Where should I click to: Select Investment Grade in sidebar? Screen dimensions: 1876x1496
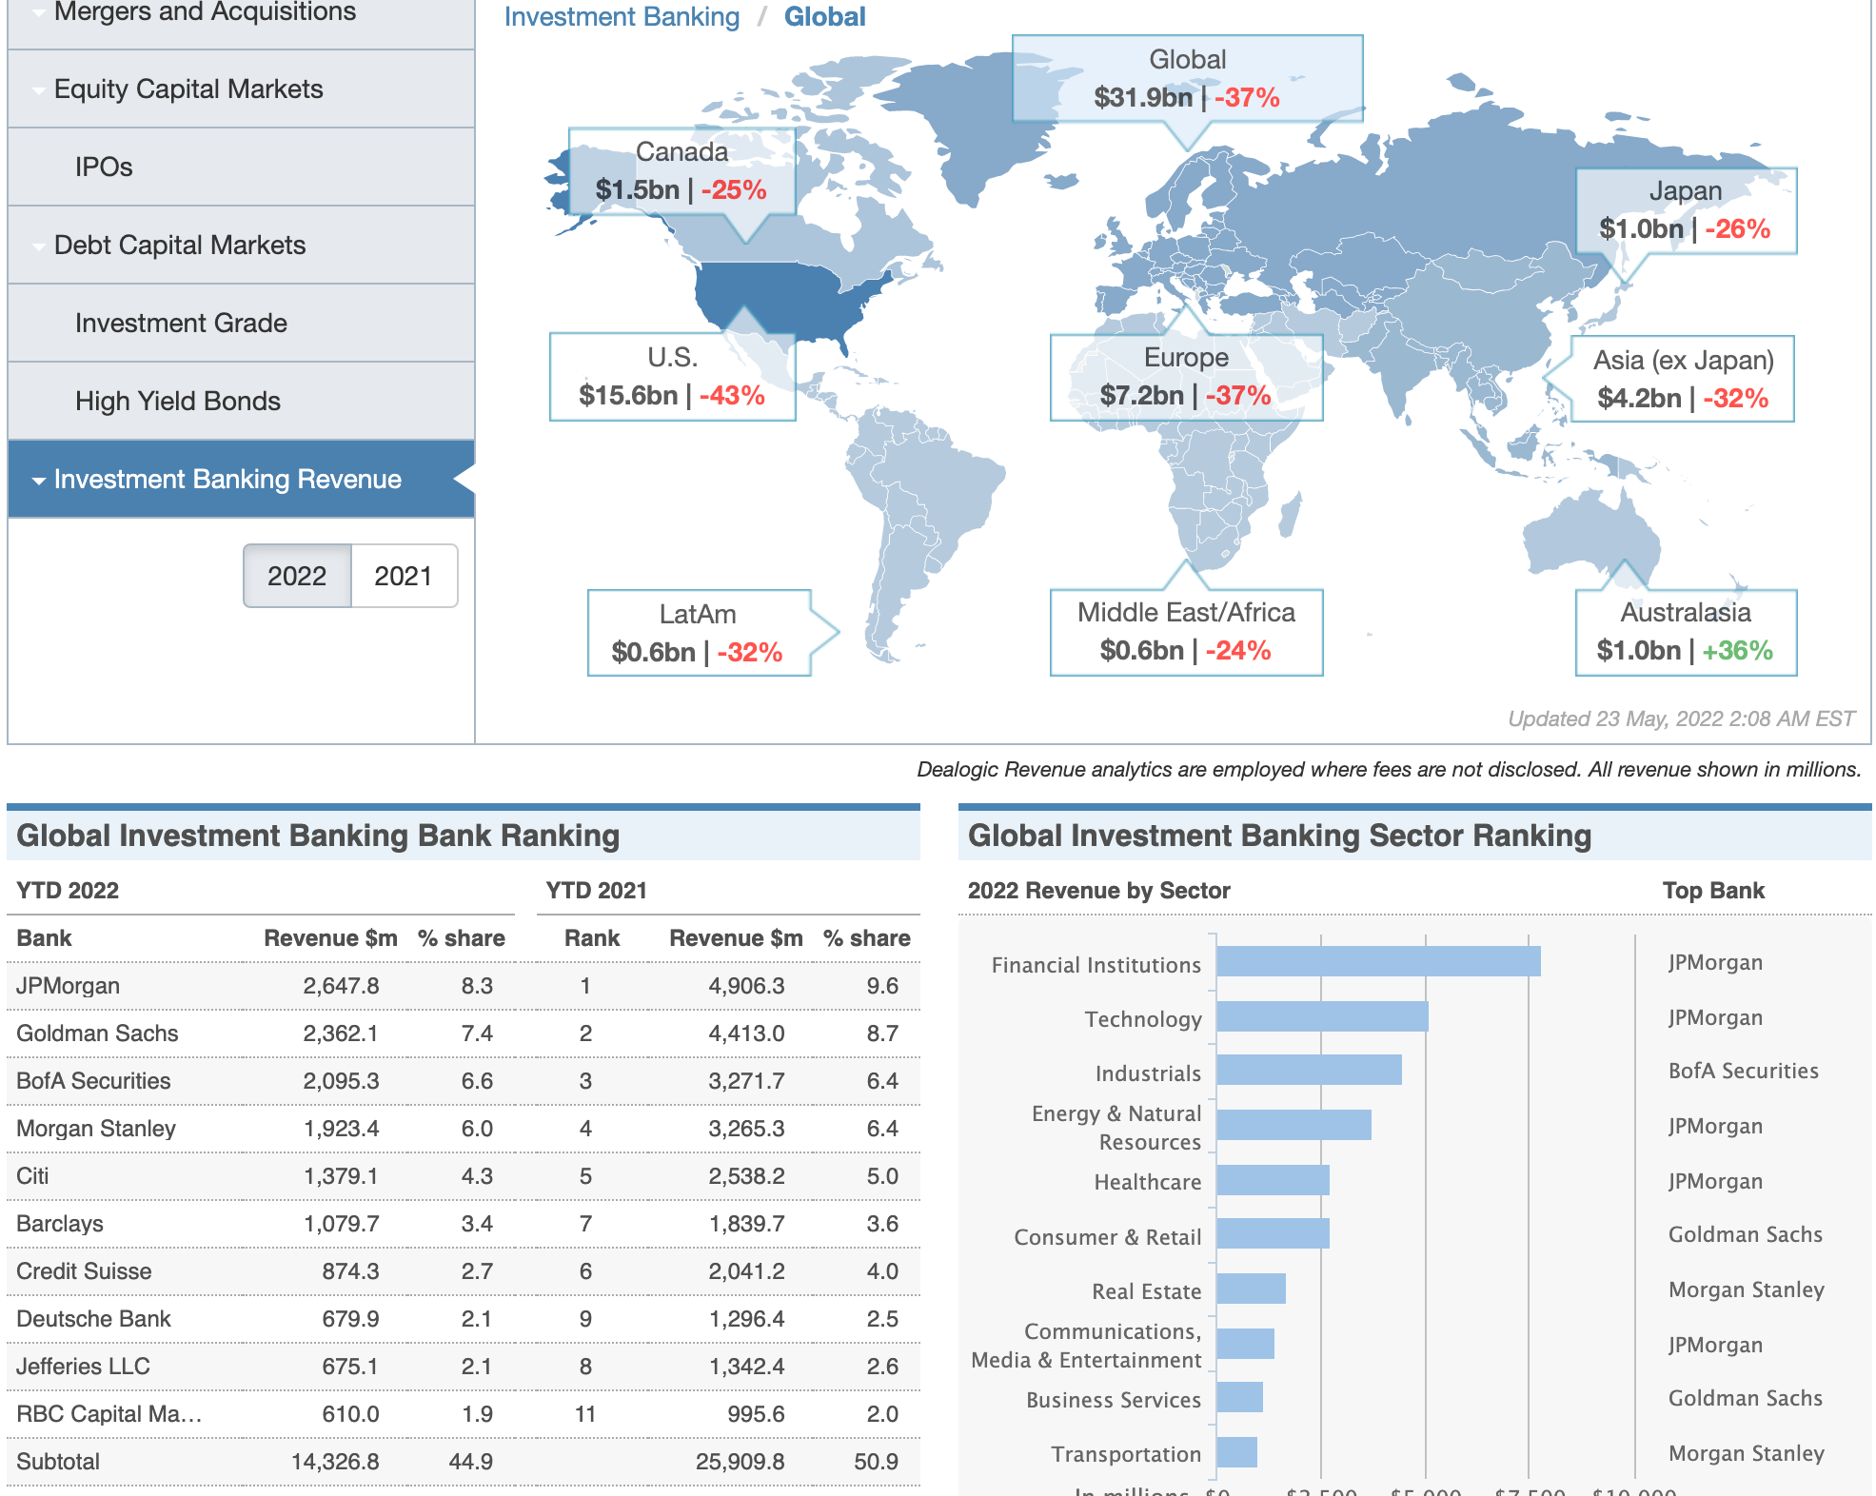[181, 324]
